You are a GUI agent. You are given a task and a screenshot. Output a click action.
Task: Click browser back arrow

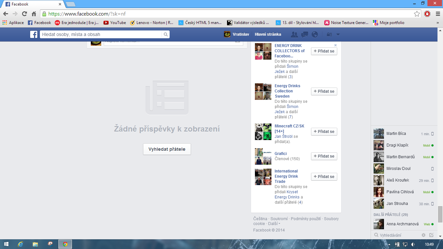tap(6, 14)
